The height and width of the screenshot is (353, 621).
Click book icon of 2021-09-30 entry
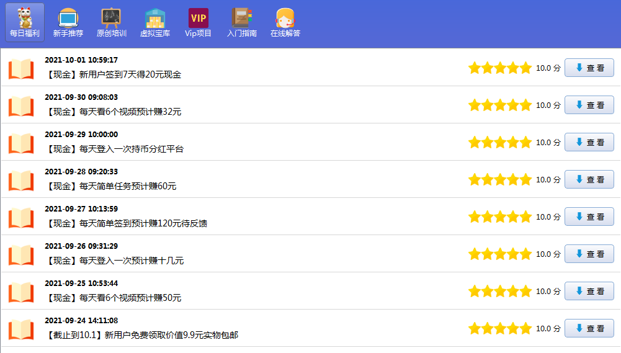click(x=21, y=106)
